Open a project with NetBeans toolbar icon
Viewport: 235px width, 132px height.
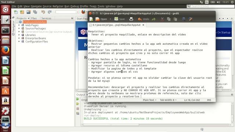(29, 12)
